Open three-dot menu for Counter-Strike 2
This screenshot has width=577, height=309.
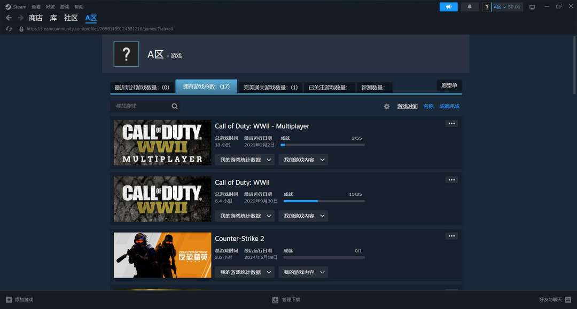(x=451, y=236)
